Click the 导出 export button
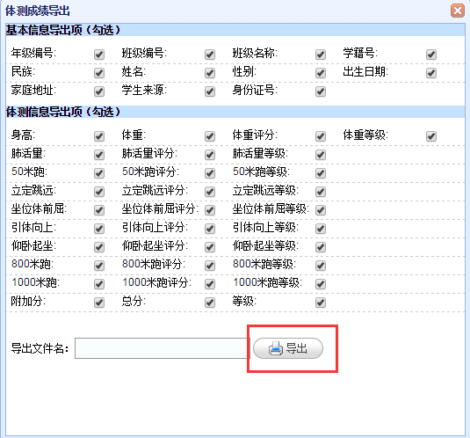The height and width of the screenshot is (438, 470). click(x=288, y=348)
